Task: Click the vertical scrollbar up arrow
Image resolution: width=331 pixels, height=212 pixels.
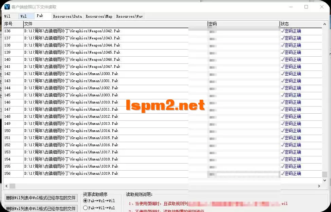Action: tap(325, 24)
